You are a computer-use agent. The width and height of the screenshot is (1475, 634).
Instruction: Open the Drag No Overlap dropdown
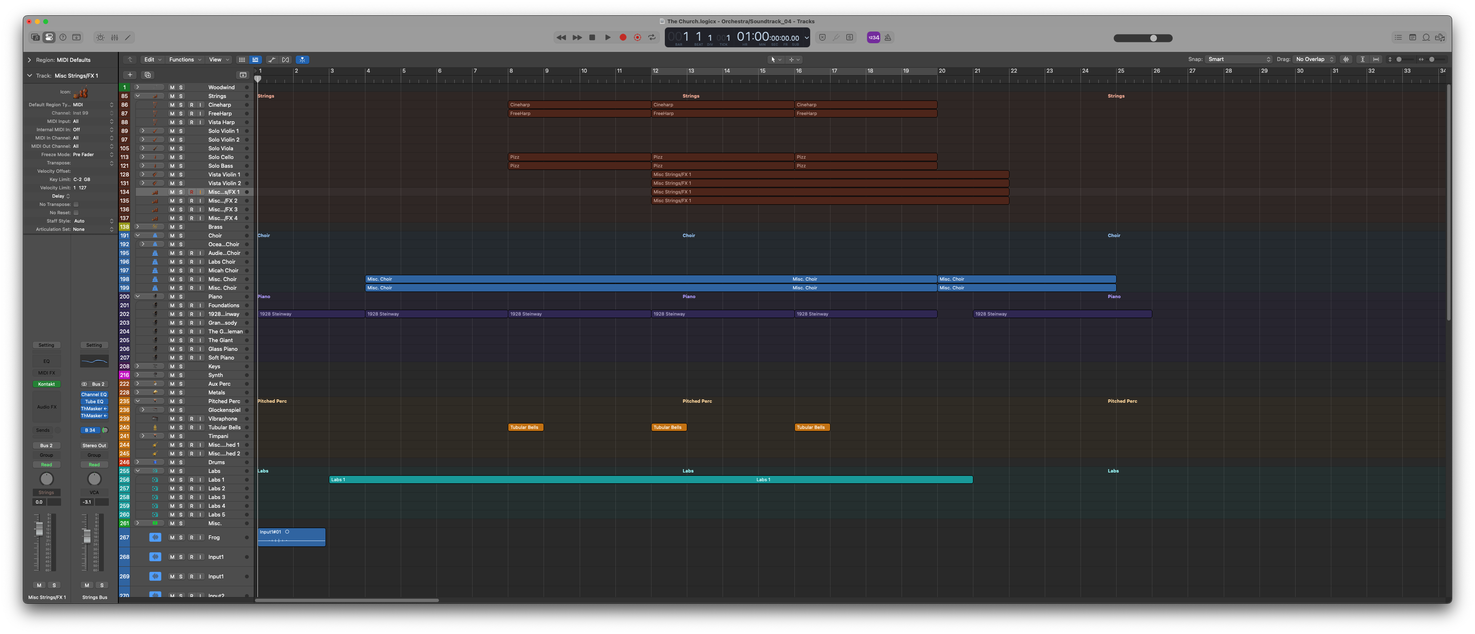pos(1314,59)
